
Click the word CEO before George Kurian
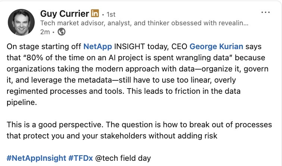179,47
